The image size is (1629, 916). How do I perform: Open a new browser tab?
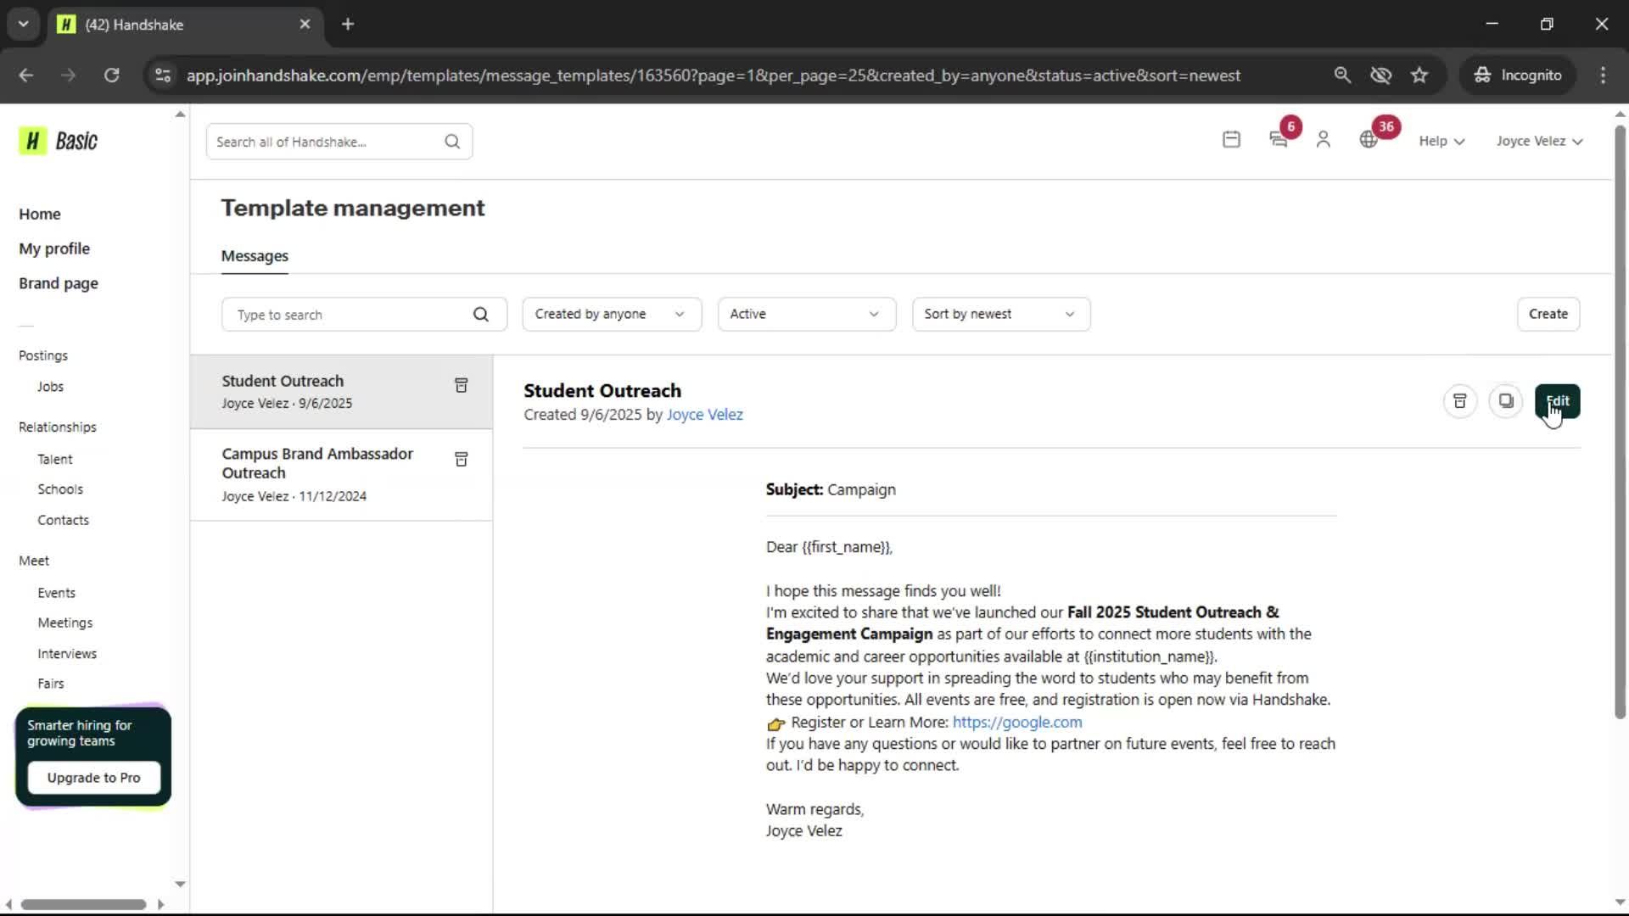click(x=348, y=25)
